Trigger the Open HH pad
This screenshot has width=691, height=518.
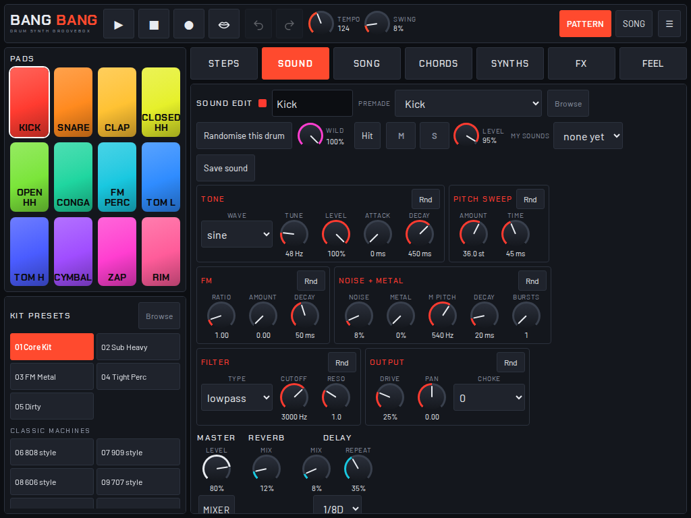(x=30, y=177)
